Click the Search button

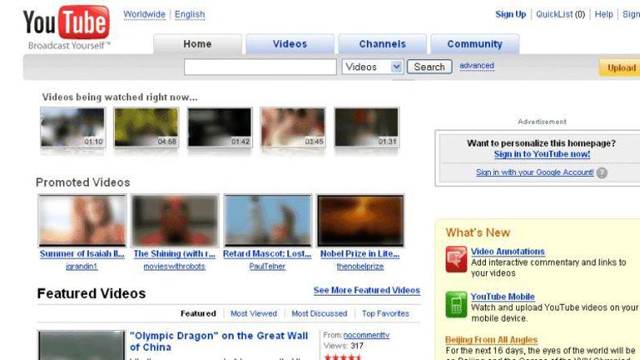tap(430, 67)
